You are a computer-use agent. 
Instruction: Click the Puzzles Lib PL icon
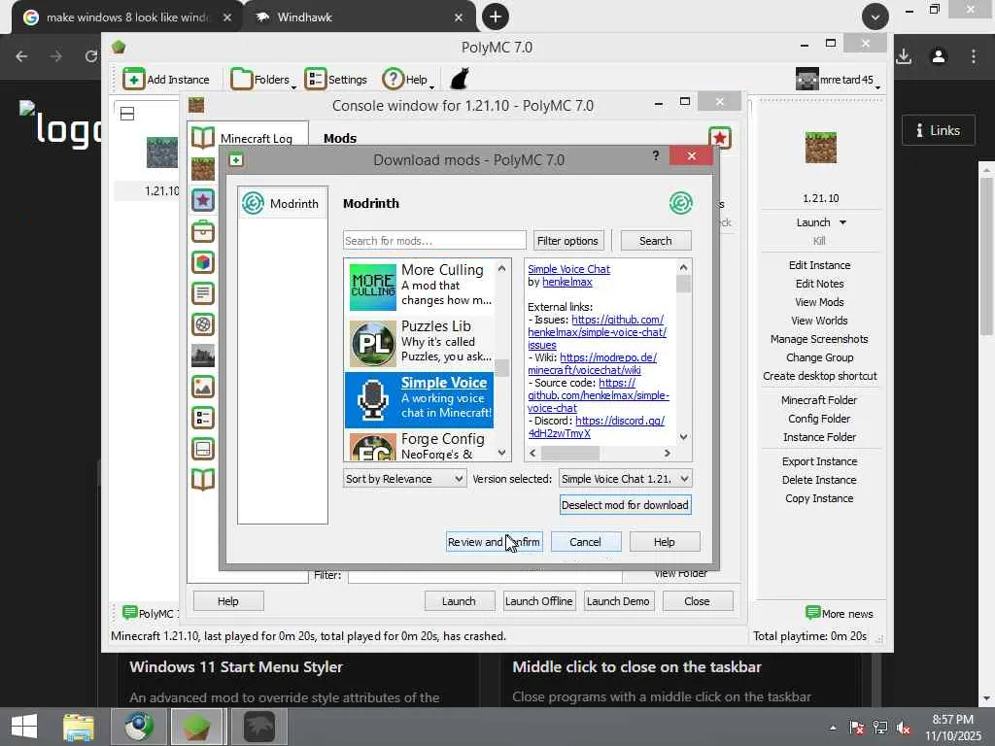tap(373, 343)
